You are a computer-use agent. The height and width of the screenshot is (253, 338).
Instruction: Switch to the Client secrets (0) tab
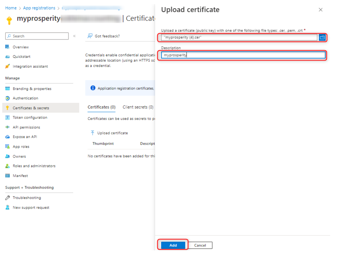click(138, 107)
